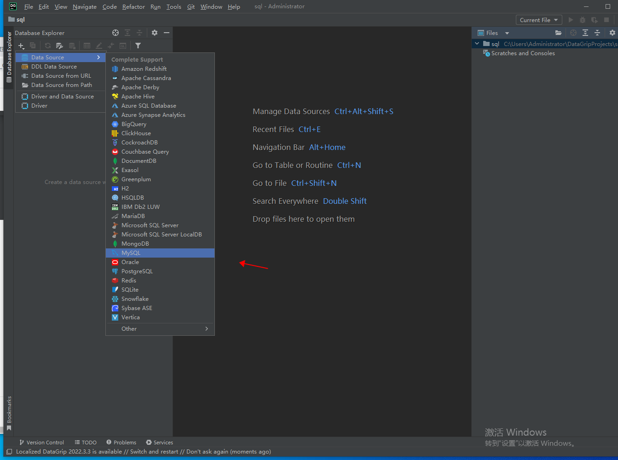Click the filter funnel icon in Database Explorer
The width and height of the screenshot is (618, 460).
click(138, 46)
